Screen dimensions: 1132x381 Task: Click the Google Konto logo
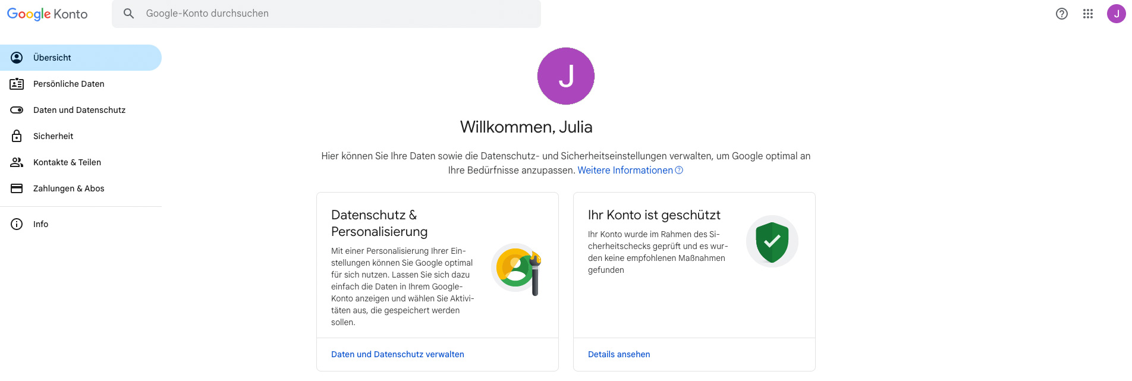pos(47,14)
